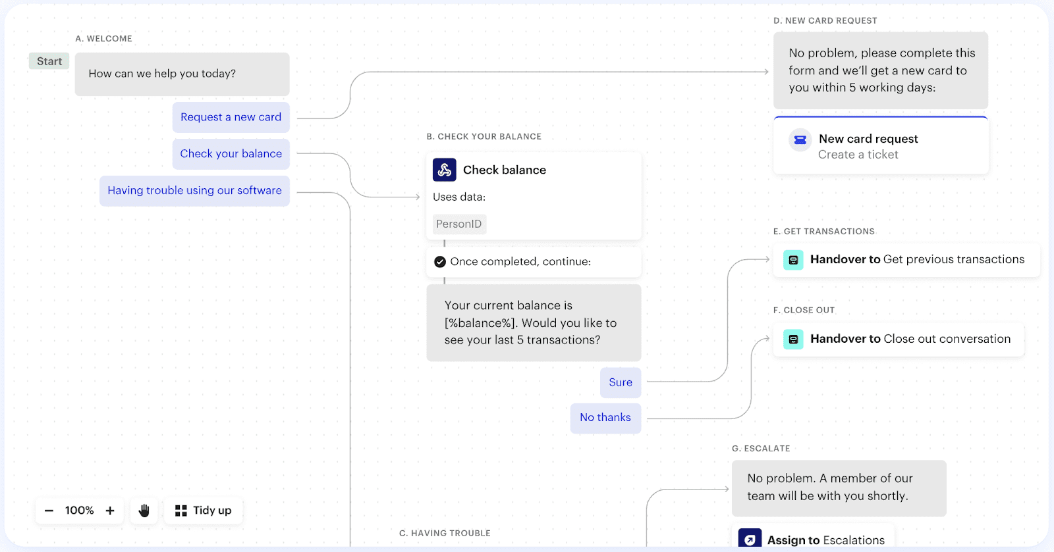The width and height of the screenshot is (1054, 552).
Task: Click the Check balance webhook icon
Action: (445, 170)
